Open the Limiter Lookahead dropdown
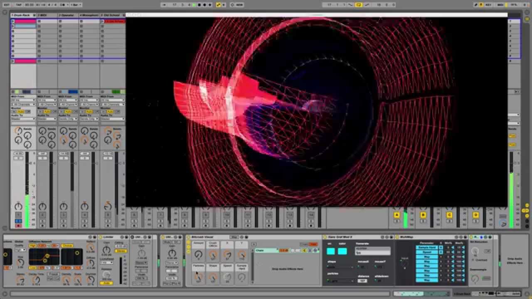 tap(106, 262)
